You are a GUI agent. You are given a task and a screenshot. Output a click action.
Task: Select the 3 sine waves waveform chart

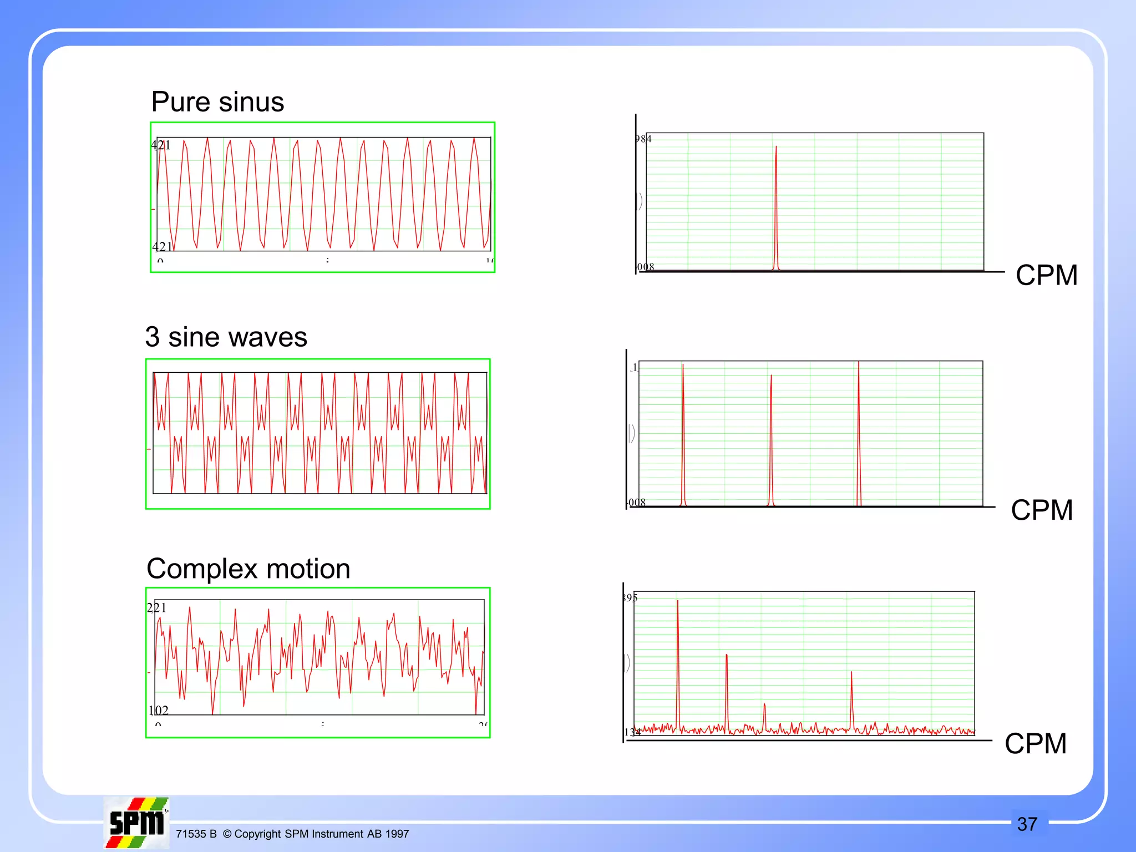pyautogui.click(x=318, y=434)
